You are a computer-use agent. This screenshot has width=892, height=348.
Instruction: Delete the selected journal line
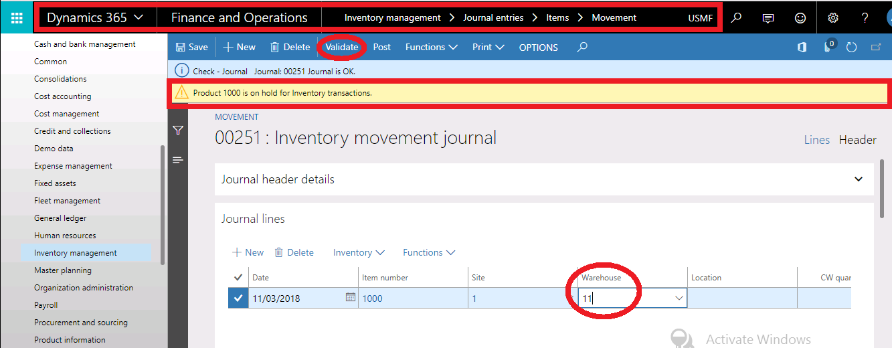pos(294,252)
